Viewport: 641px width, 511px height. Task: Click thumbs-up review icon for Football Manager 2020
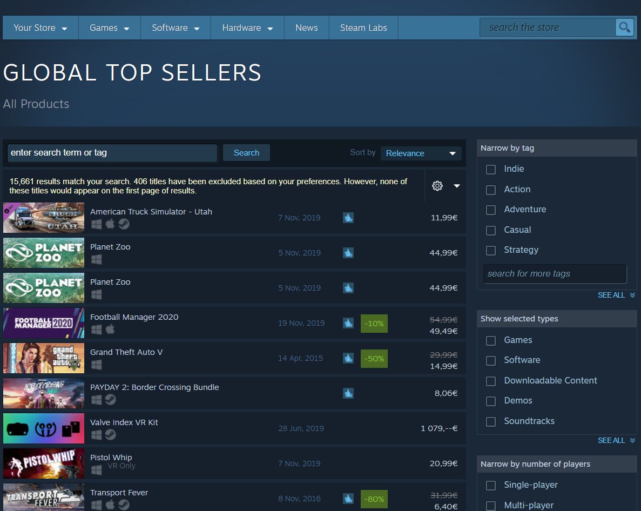[x=348, y=323]
